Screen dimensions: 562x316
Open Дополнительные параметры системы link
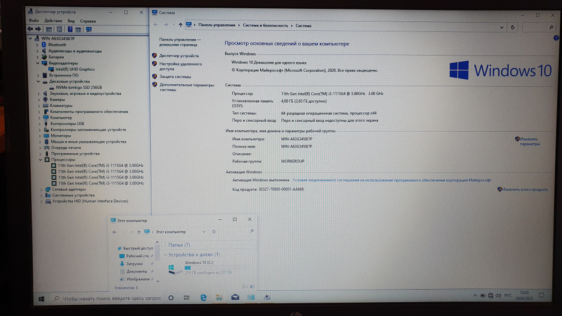tap(187, 88)
